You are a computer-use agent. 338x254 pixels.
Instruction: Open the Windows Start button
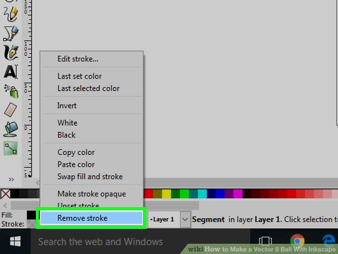tap(15, 241)
